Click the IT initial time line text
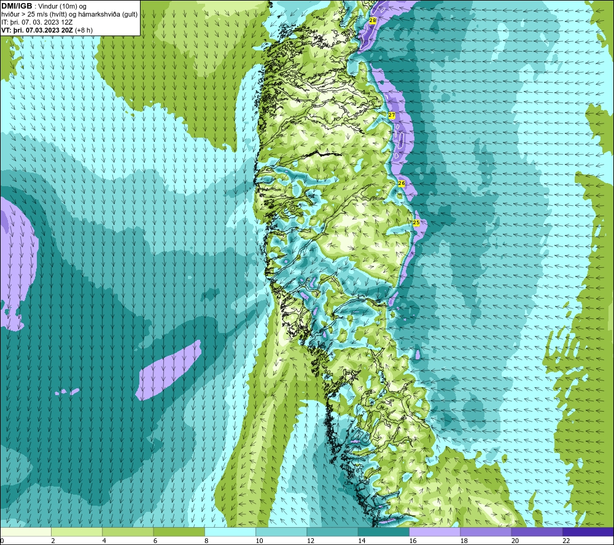The width and height of the screenshot is (614, 545). coord(37,22)
